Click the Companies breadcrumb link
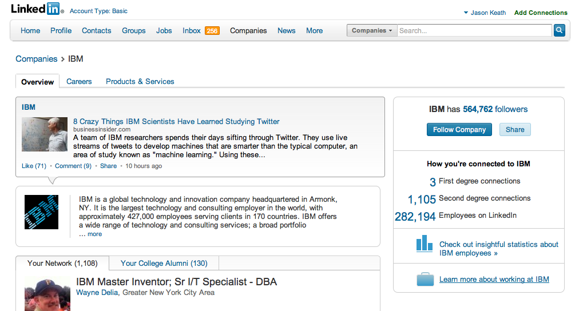583x311 pixels. tap(37, 59)
